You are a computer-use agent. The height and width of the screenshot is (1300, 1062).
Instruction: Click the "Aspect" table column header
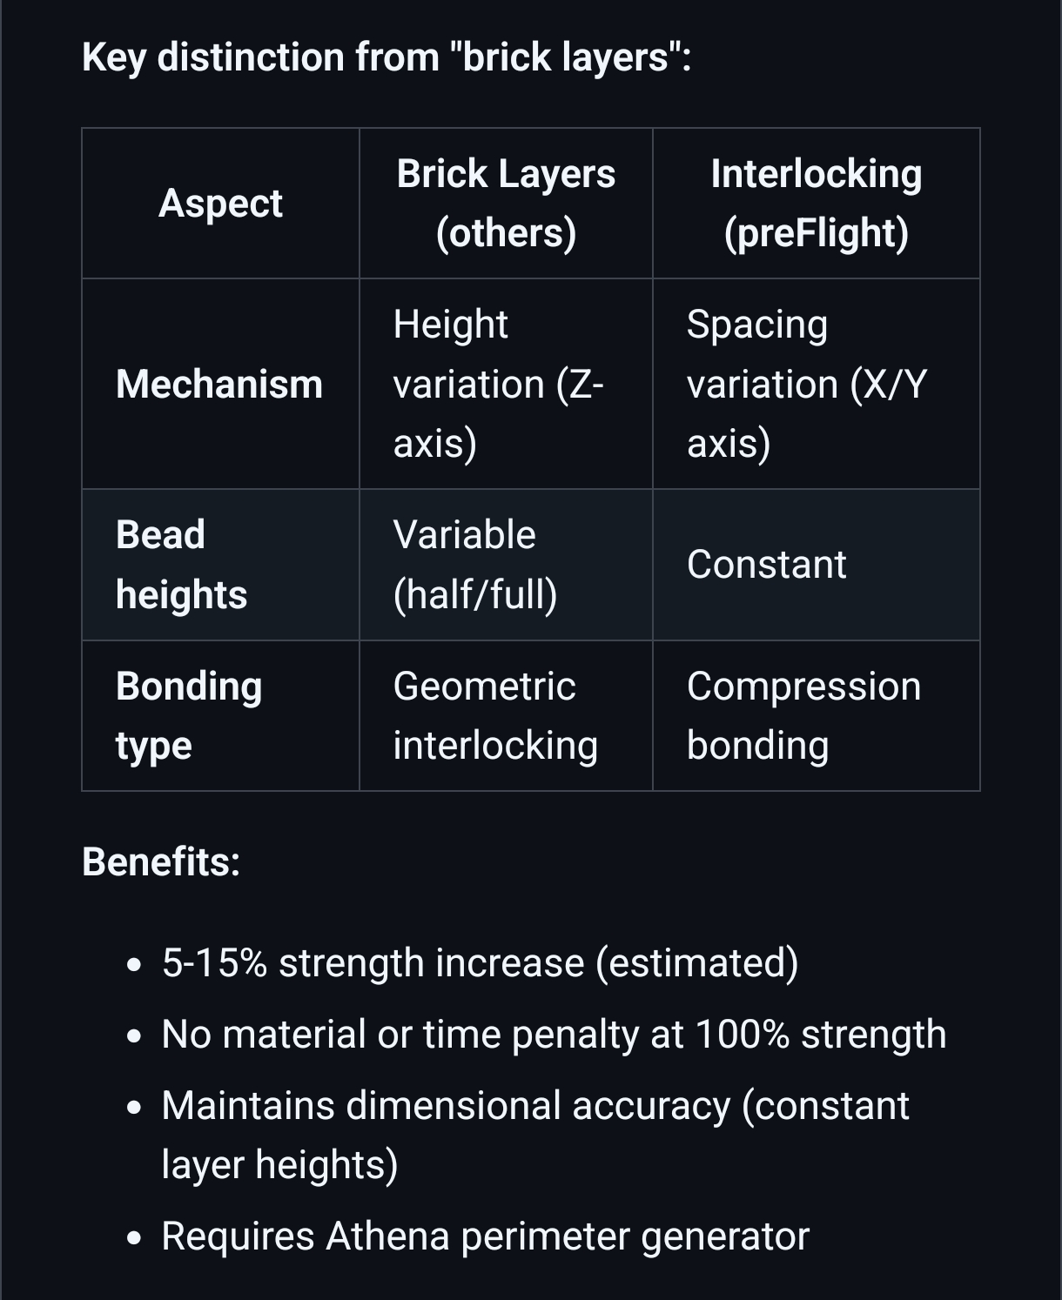(x=220, y=204)
